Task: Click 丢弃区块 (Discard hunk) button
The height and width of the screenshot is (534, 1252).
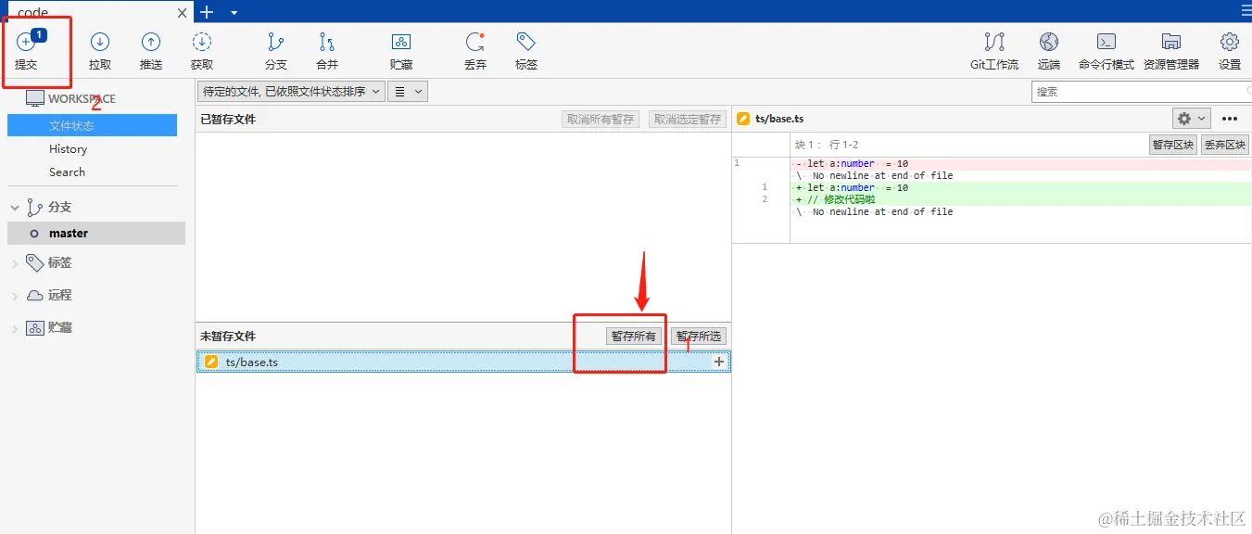Action: tap(1224, 145)
